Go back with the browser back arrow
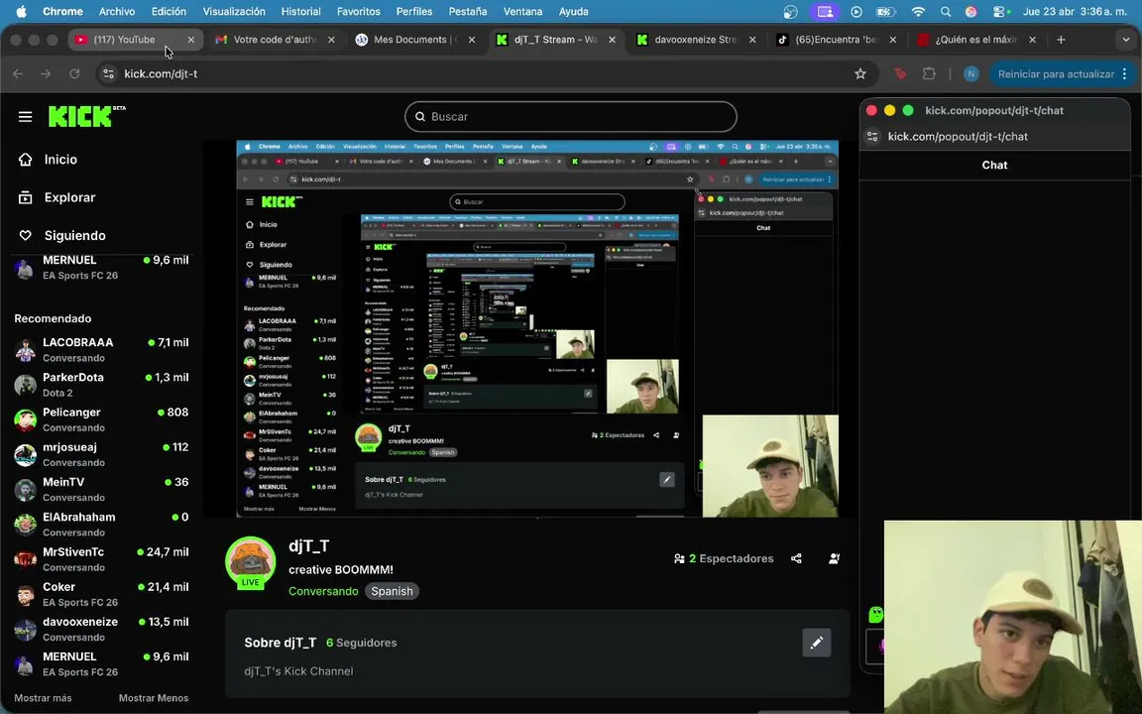Image resolution: width=1142 pixels, height=714 pixels. coord(18,73)
